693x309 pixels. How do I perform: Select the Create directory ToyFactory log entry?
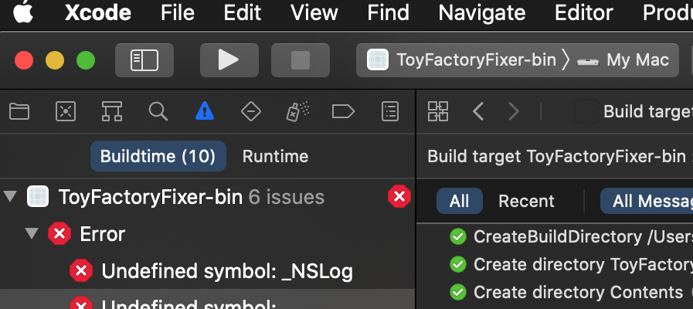click(571, 264)
